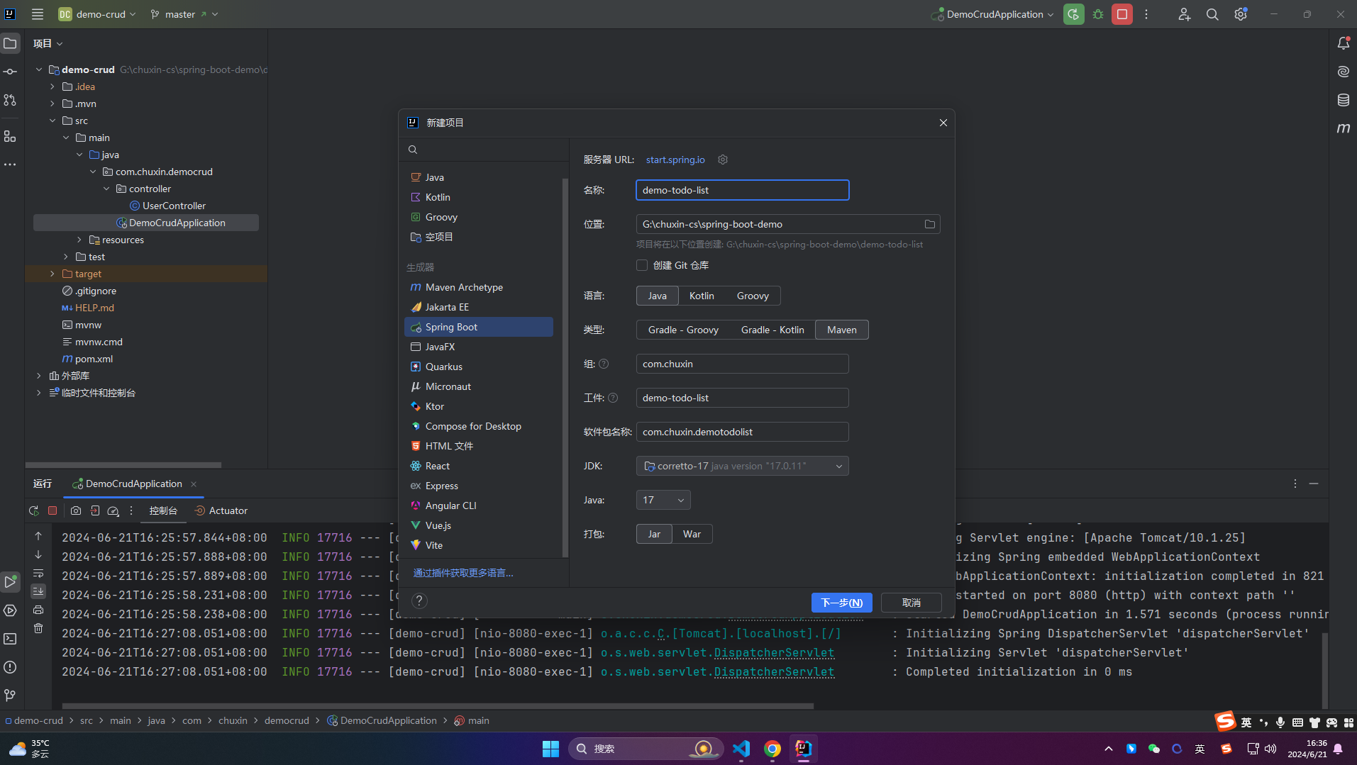Click the server URL settings gear
The image size is (1357, 765).
[x=723, y=160]
